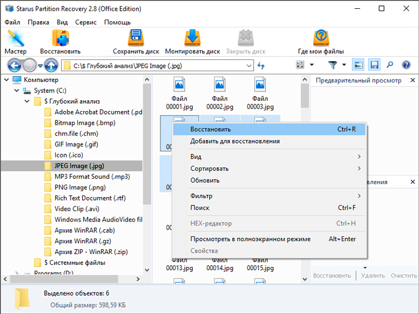Viewport: 419px width, 314px height.
Task: Click the Сохранить диск icon
Action: [136, 42]
